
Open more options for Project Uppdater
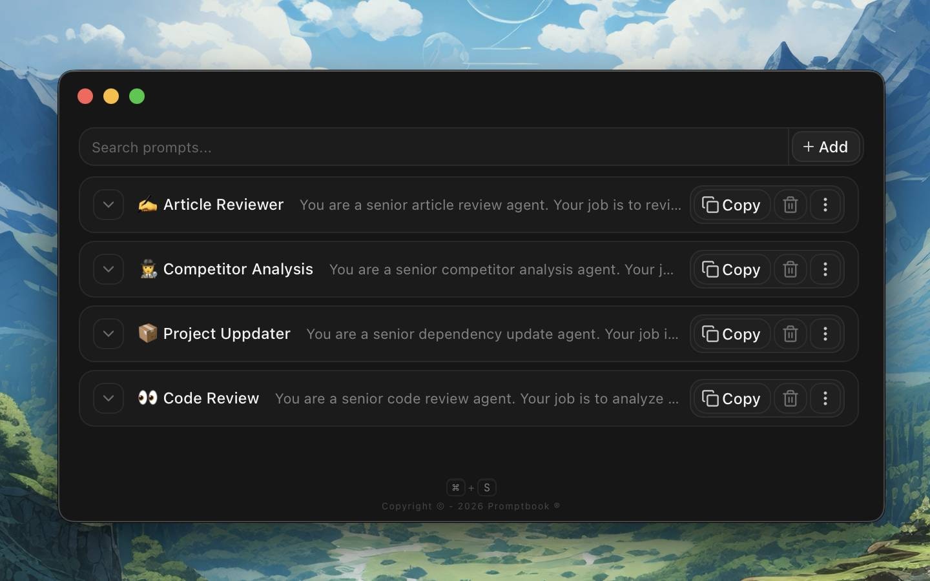click(825, 334)
